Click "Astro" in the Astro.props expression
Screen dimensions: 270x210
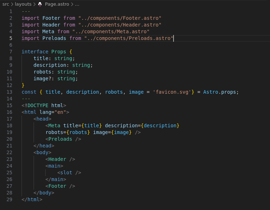pos(211,92)
